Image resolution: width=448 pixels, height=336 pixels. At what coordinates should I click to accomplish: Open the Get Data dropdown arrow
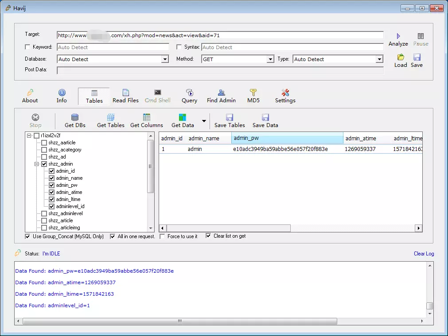(x=204, y=121)
